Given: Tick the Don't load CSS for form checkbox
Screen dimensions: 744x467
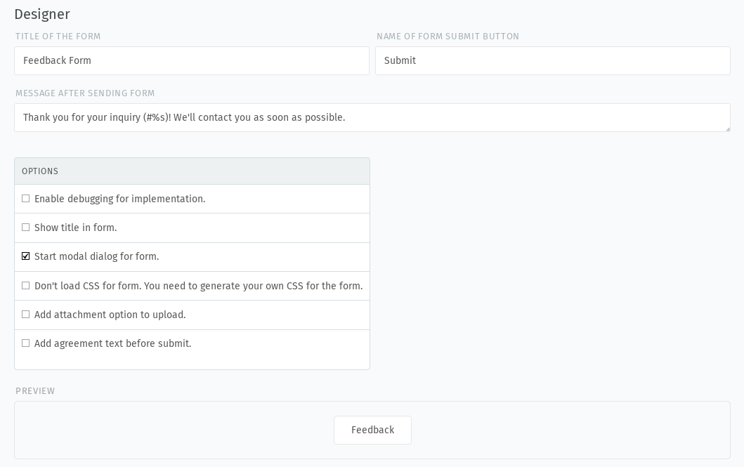Looking at the screenshot, I should coord(25,285).
